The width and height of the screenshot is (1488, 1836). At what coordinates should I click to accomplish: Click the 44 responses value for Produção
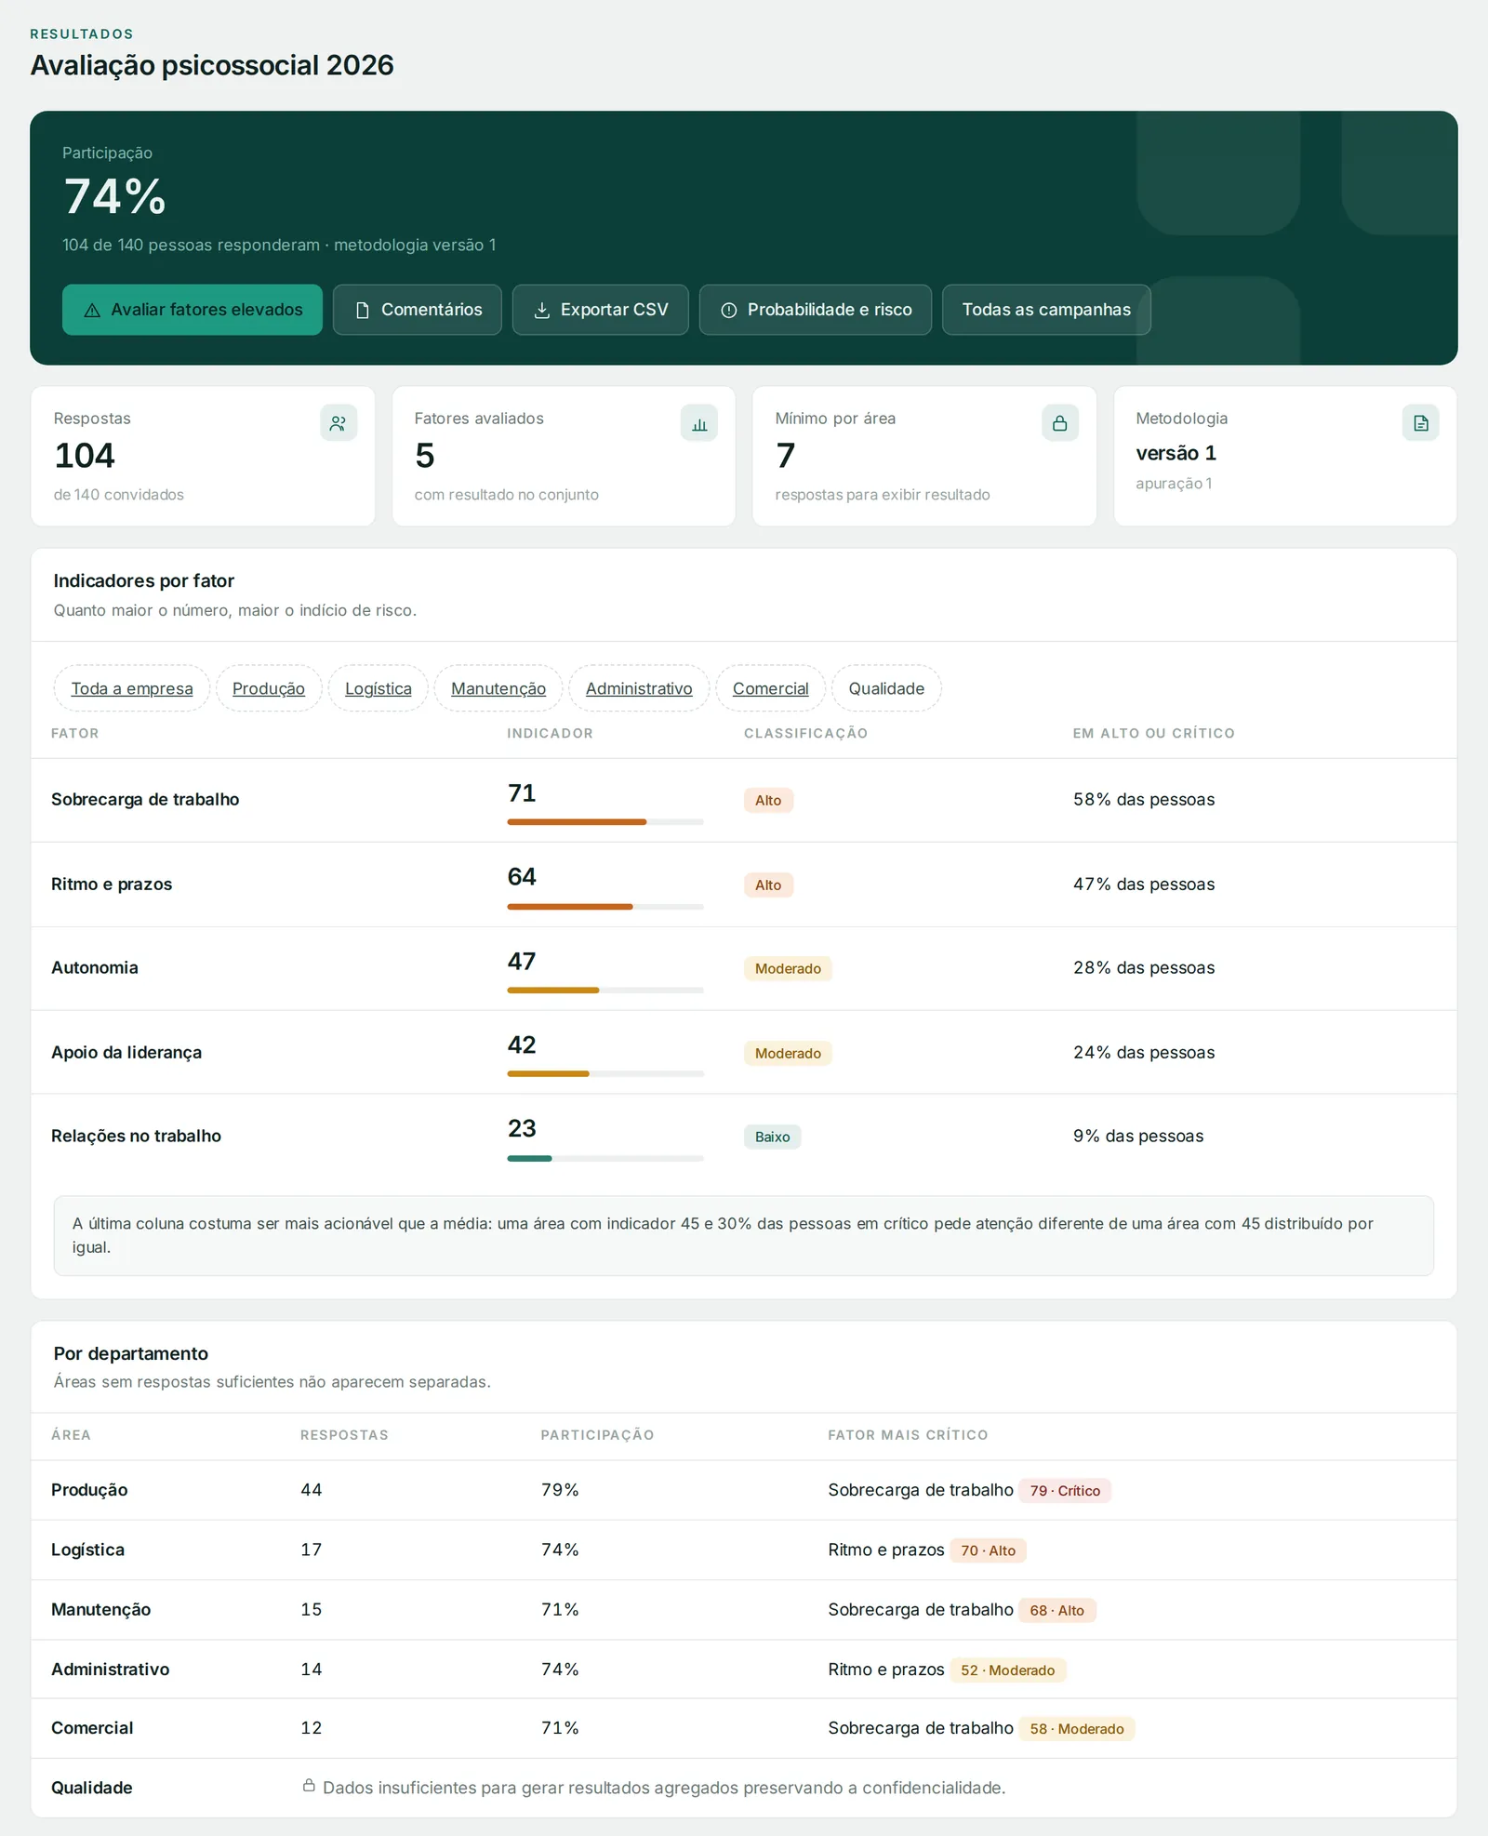pos(312,1490)
